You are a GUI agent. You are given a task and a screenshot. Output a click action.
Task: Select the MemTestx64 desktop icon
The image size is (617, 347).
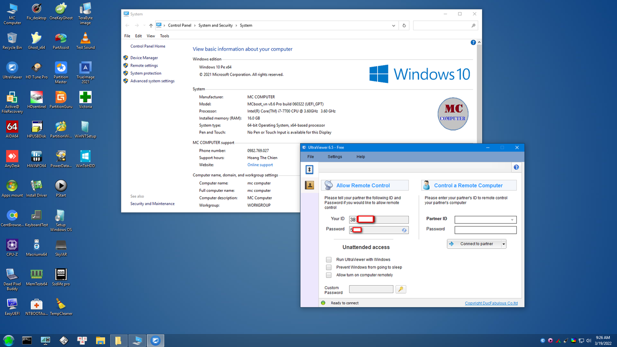pos(37,277)
